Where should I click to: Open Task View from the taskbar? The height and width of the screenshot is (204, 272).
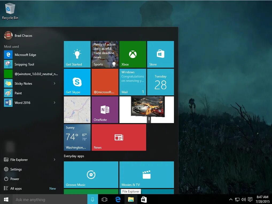104,199
